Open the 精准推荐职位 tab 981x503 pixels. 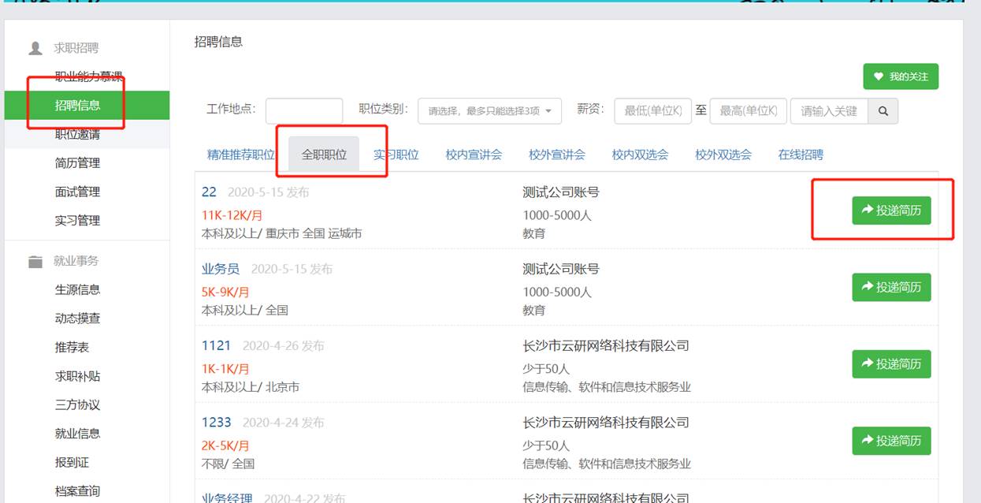(240, 155)
